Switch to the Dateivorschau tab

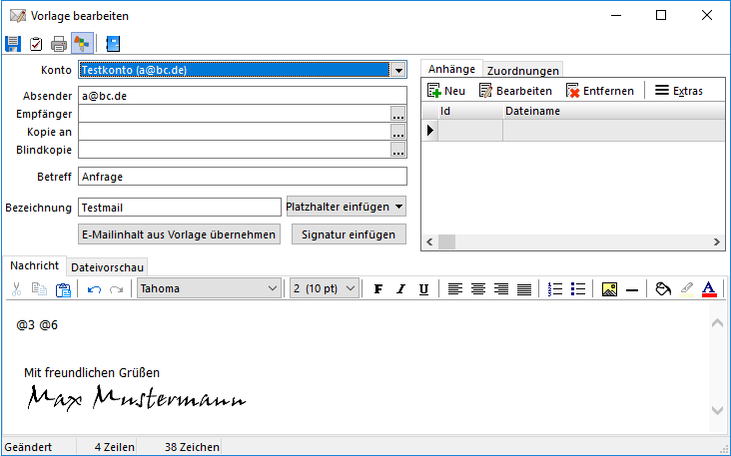pyautogui.click(x=108, y=267)
